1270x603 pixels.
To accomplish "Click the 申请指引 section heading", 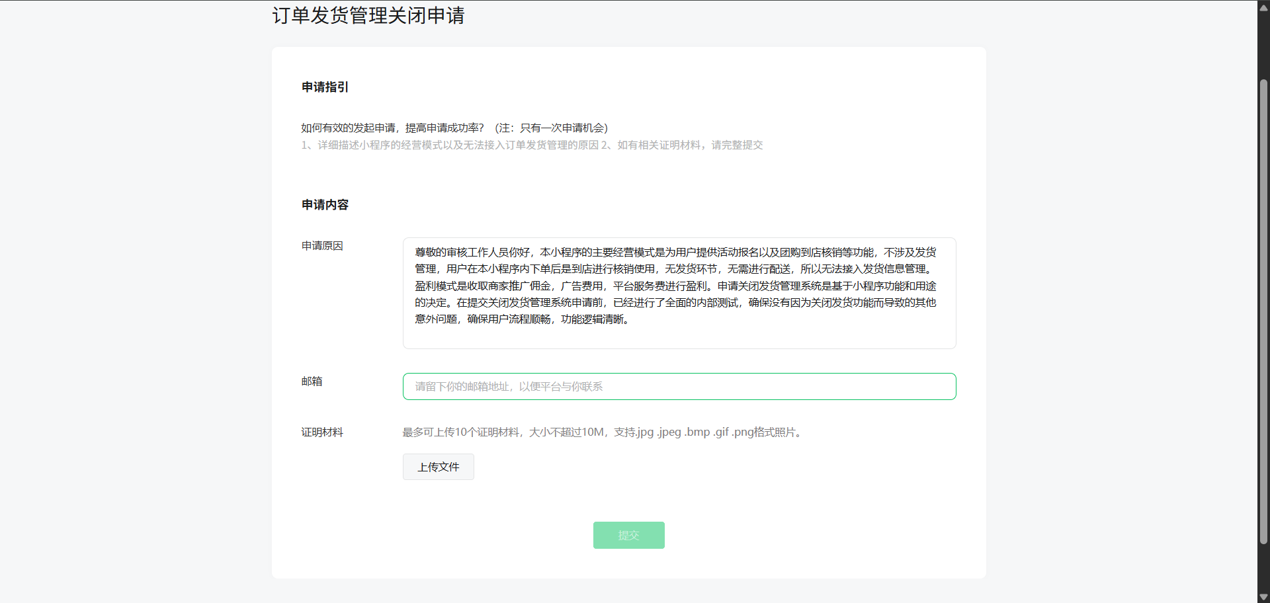I will 325,87.
